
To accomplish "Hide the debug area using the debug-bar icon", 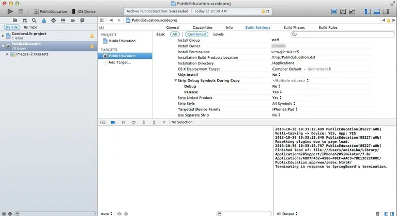I will 103,122.
